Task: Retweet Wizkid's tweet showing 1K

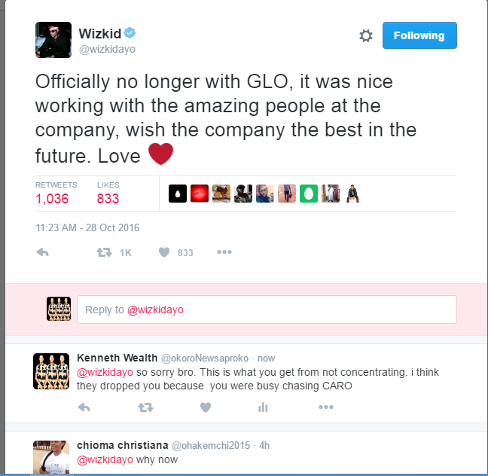Action: [x=104, y=252]
